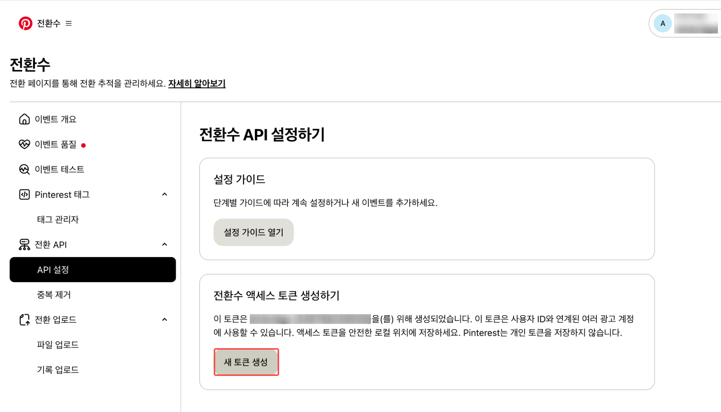This screenshot has width=721, height=412.
Task: Click the 전환 API network icon
Action: 24,245
